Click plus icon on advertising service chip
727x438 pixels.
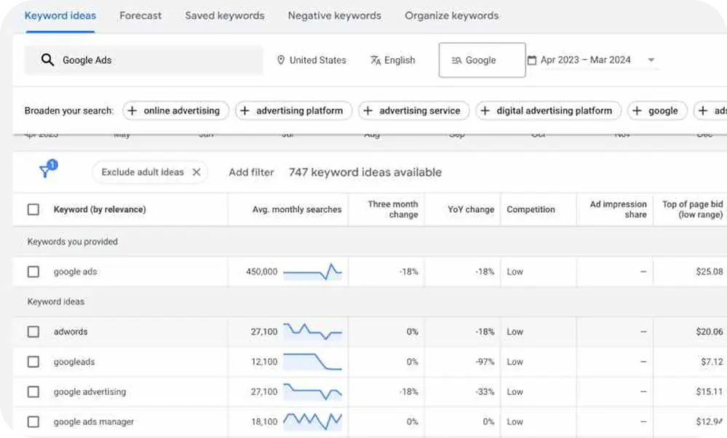click(368, 110)
